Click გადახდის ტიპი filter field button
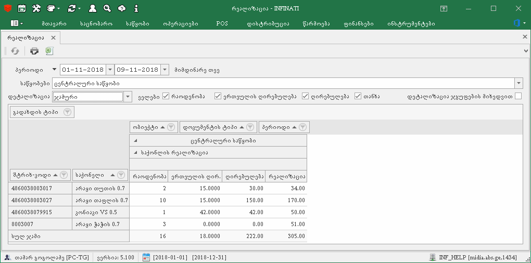Screen dimensions: 531x263 coord(42,112)
